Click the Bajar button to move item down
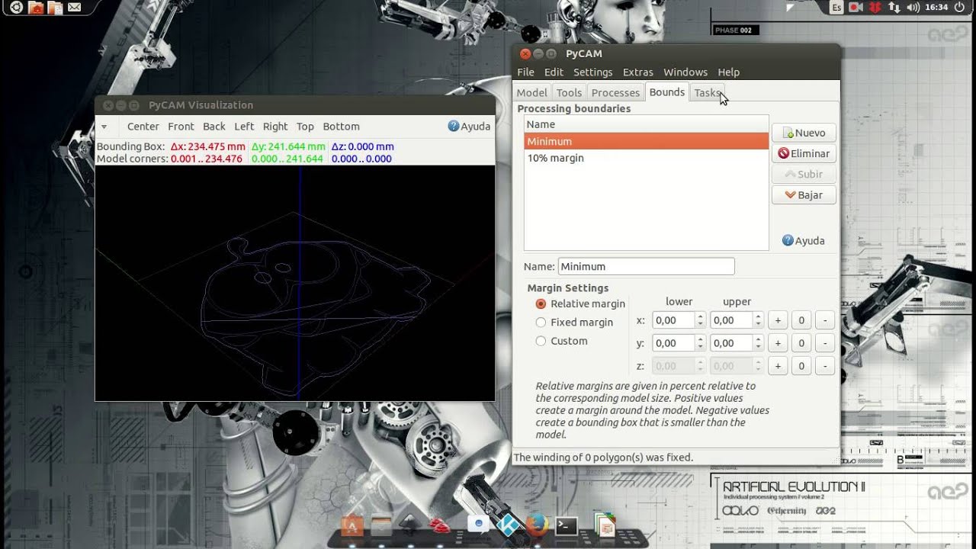This screenshot has height=549, width=976. click(x=804, y=195)
